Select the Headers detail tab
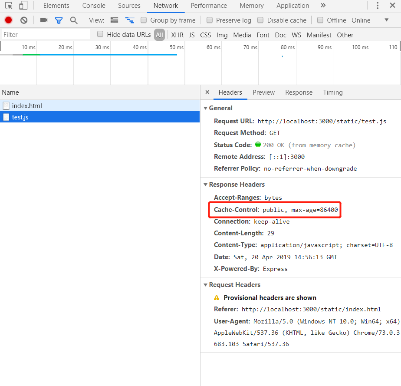401x386 pixels. point(230,92)
